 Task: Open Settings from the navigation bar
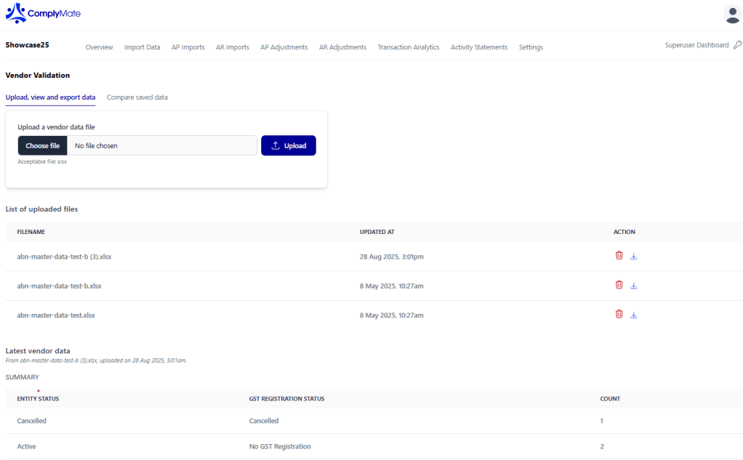[x=531, y=47]
